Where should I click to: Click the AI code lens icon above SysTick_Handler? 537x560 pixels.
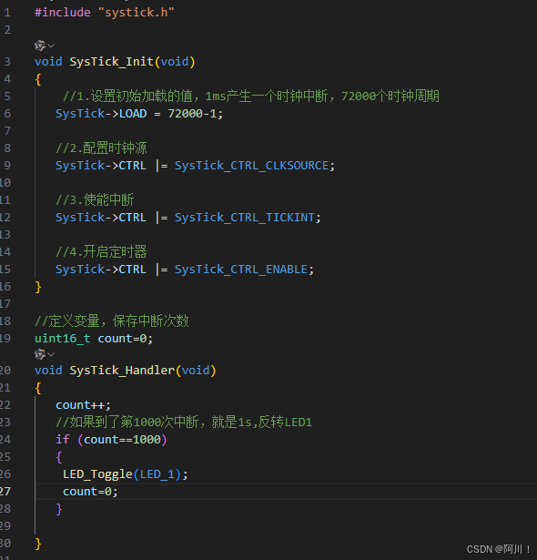pyautogui.click(x=40, y=354)
